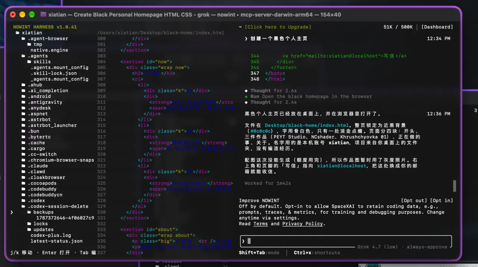This screenshot has height=267, width=478.
Task: Select the codex-plus.log file
Action: pyautogui.click(x=51, y=235)
